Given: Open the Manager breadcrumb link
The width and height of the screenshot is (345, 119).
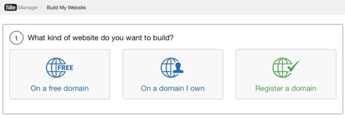Looking at the screenshot, I should point(28,8).
